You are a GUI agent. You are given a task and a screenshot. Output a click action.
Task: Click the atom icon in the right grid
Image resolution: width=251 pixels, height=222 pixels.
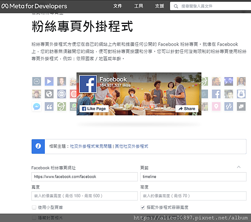pyautogui.click(x=205, y=94)
